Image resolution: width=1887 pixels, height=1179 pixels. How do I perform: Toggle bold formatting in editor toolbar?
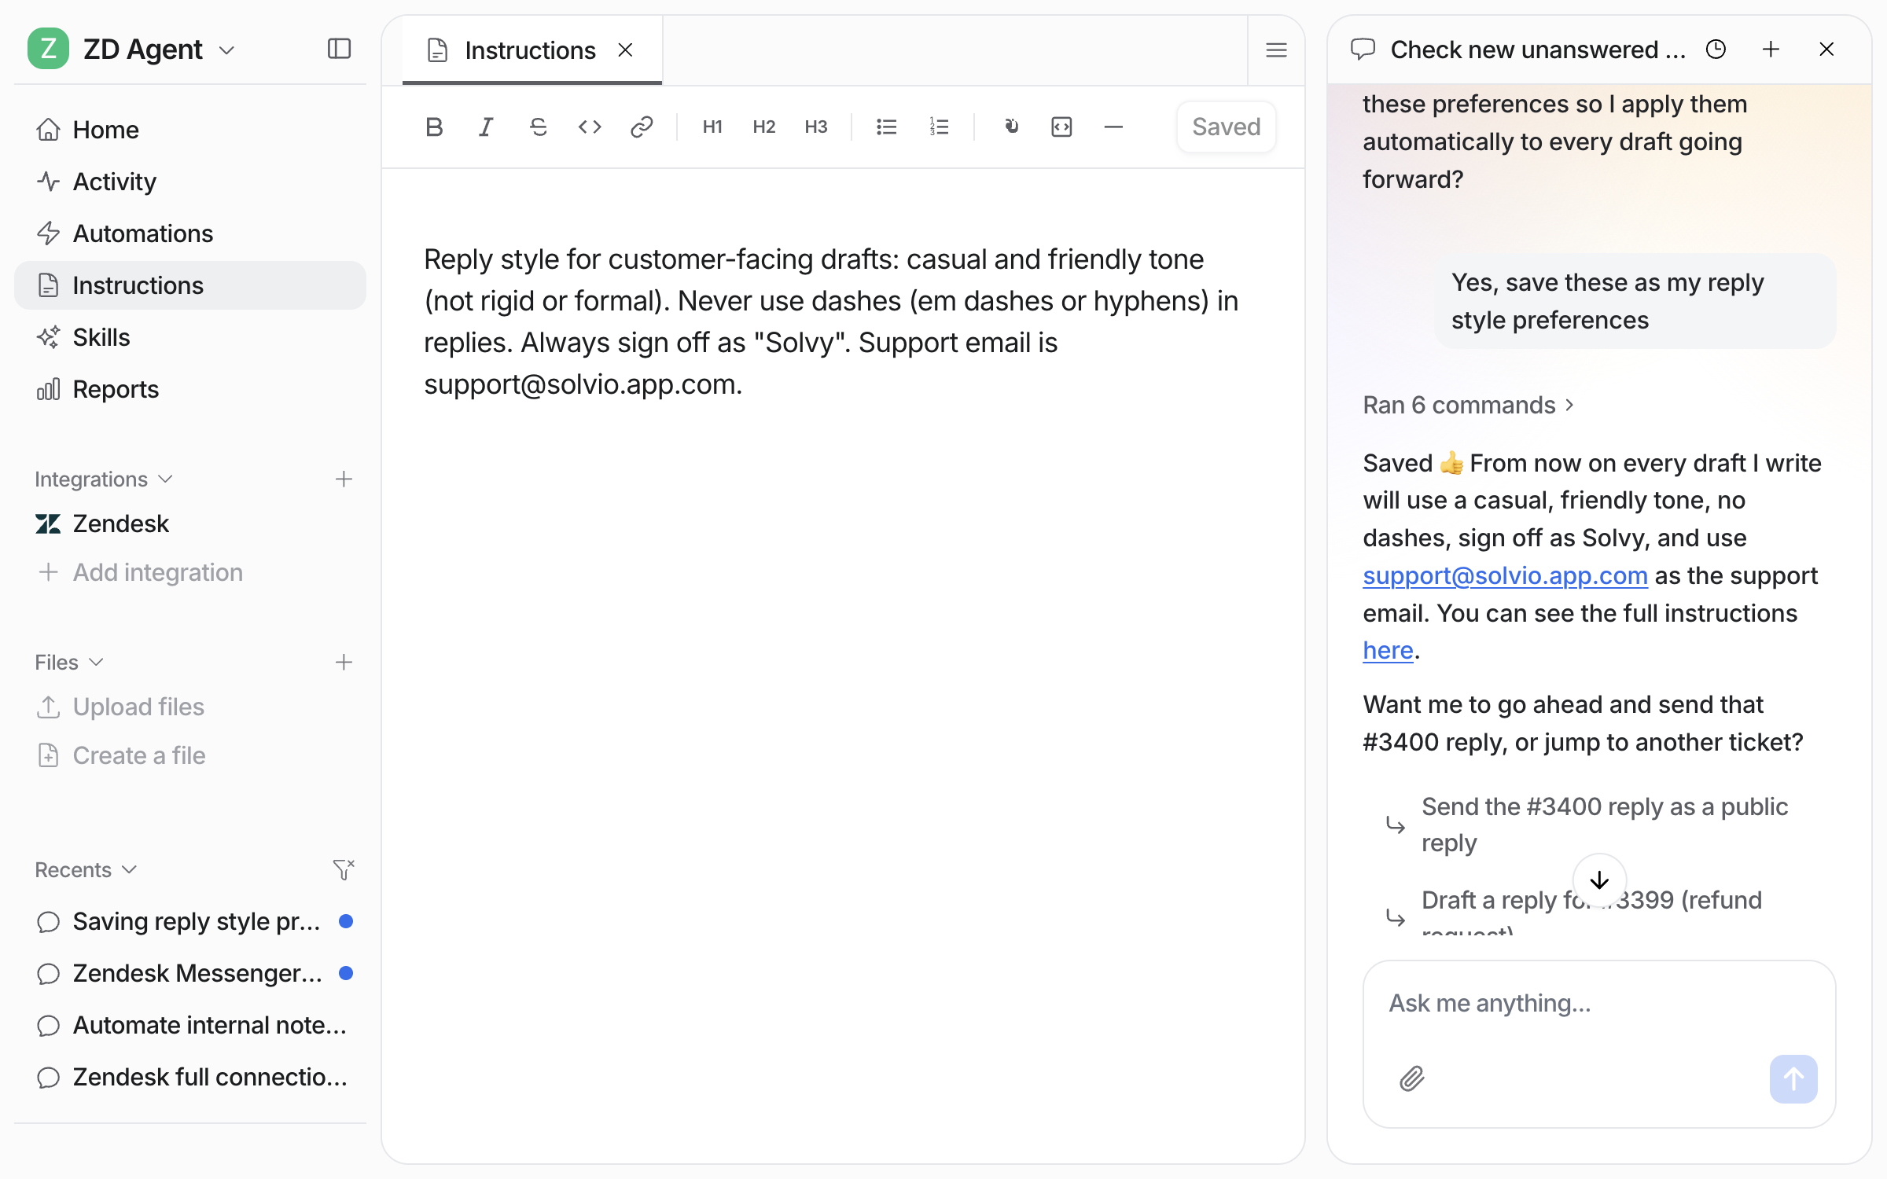(x=434, y=127)
